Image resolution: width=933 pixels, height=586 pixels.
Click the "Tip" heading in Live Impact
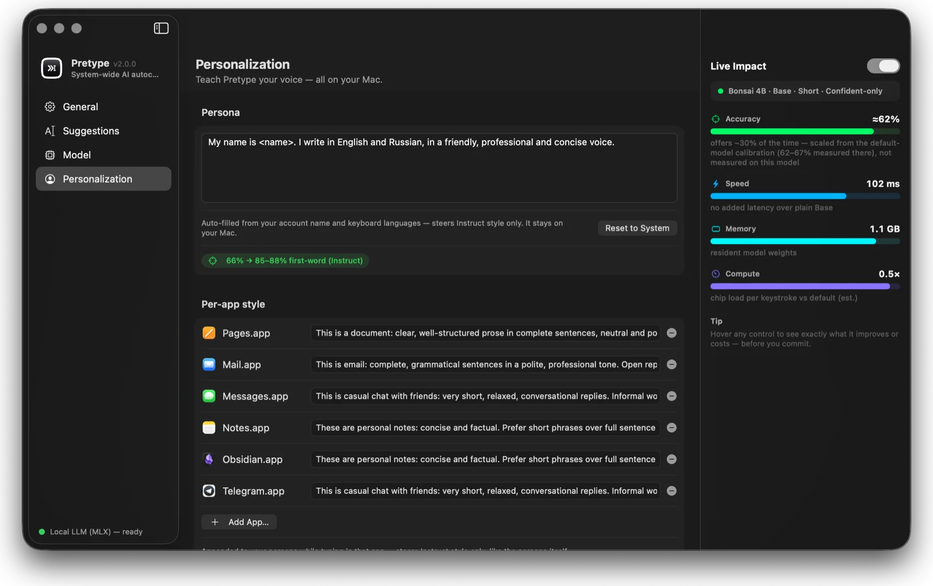716,321
